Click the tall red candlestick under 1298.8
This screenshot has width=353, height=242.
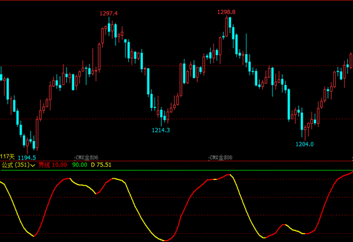click(227, 27)
